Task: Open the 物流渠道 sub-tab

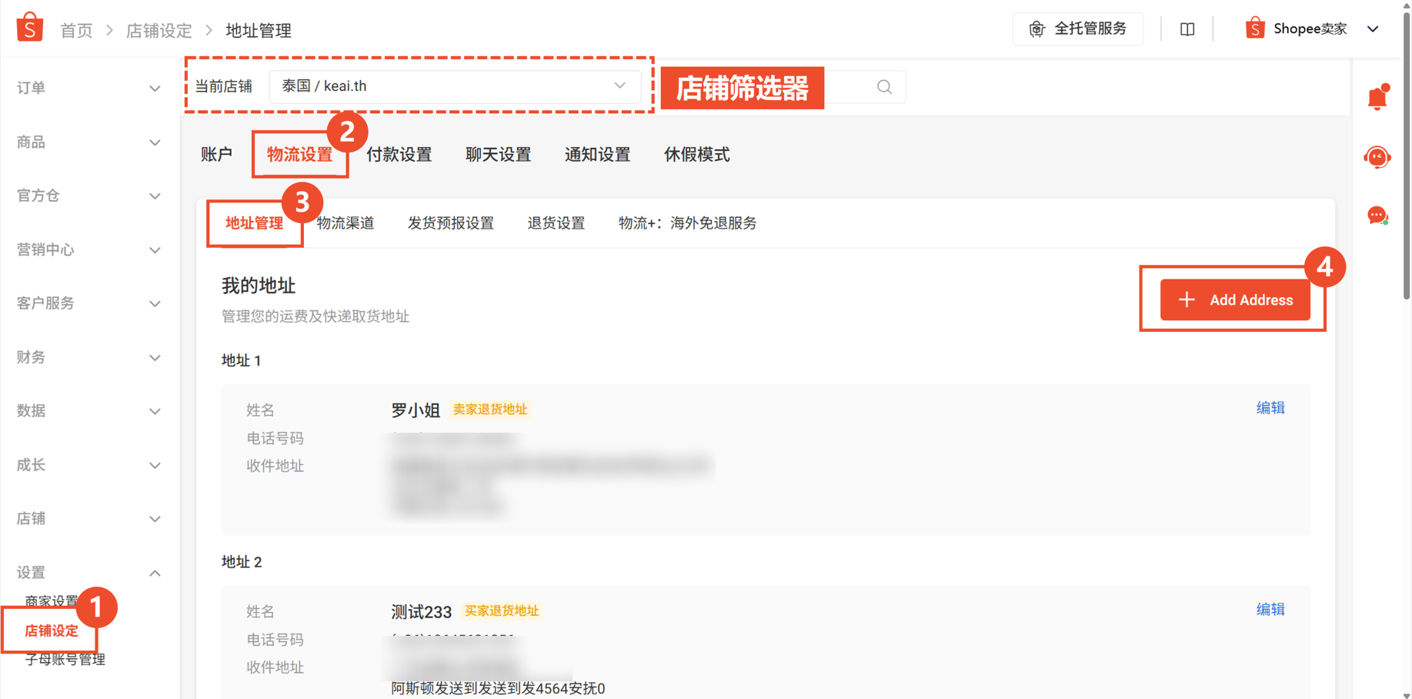Action: coord(345,223)
